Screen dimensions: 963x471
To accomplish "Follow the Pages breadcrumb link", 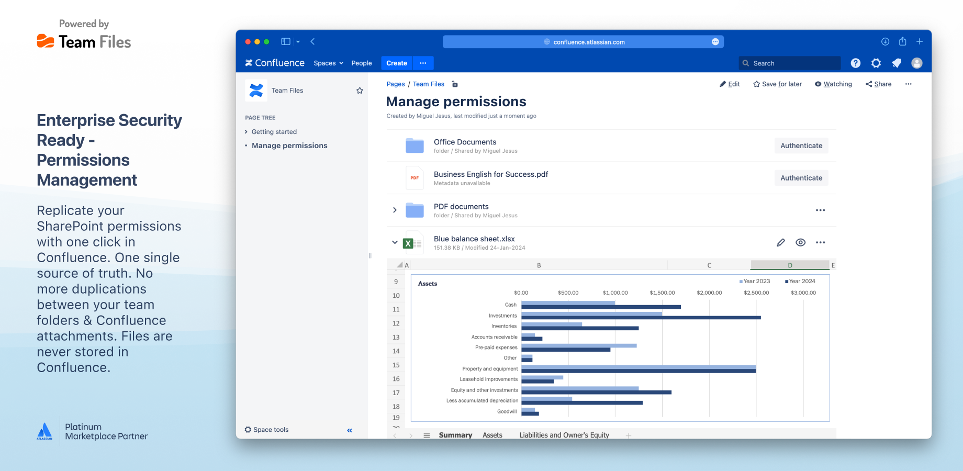I will (395, 84).
